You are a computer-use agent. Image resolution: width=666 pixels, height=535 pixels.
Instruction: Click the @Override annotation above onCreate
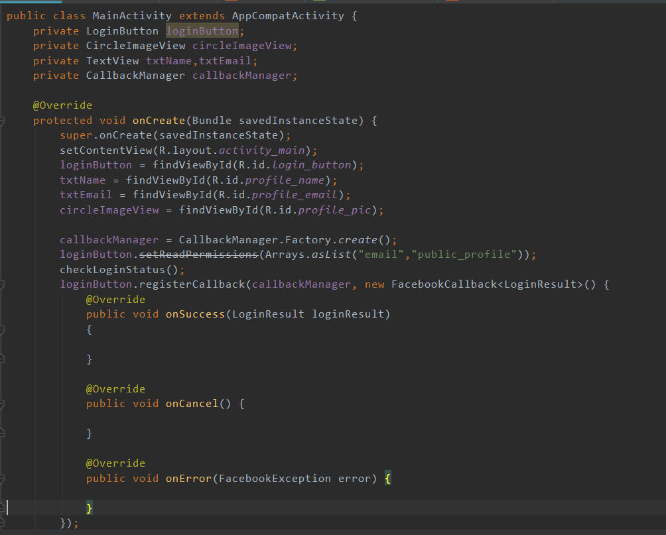pyautogui.click(x=62, y=105)
